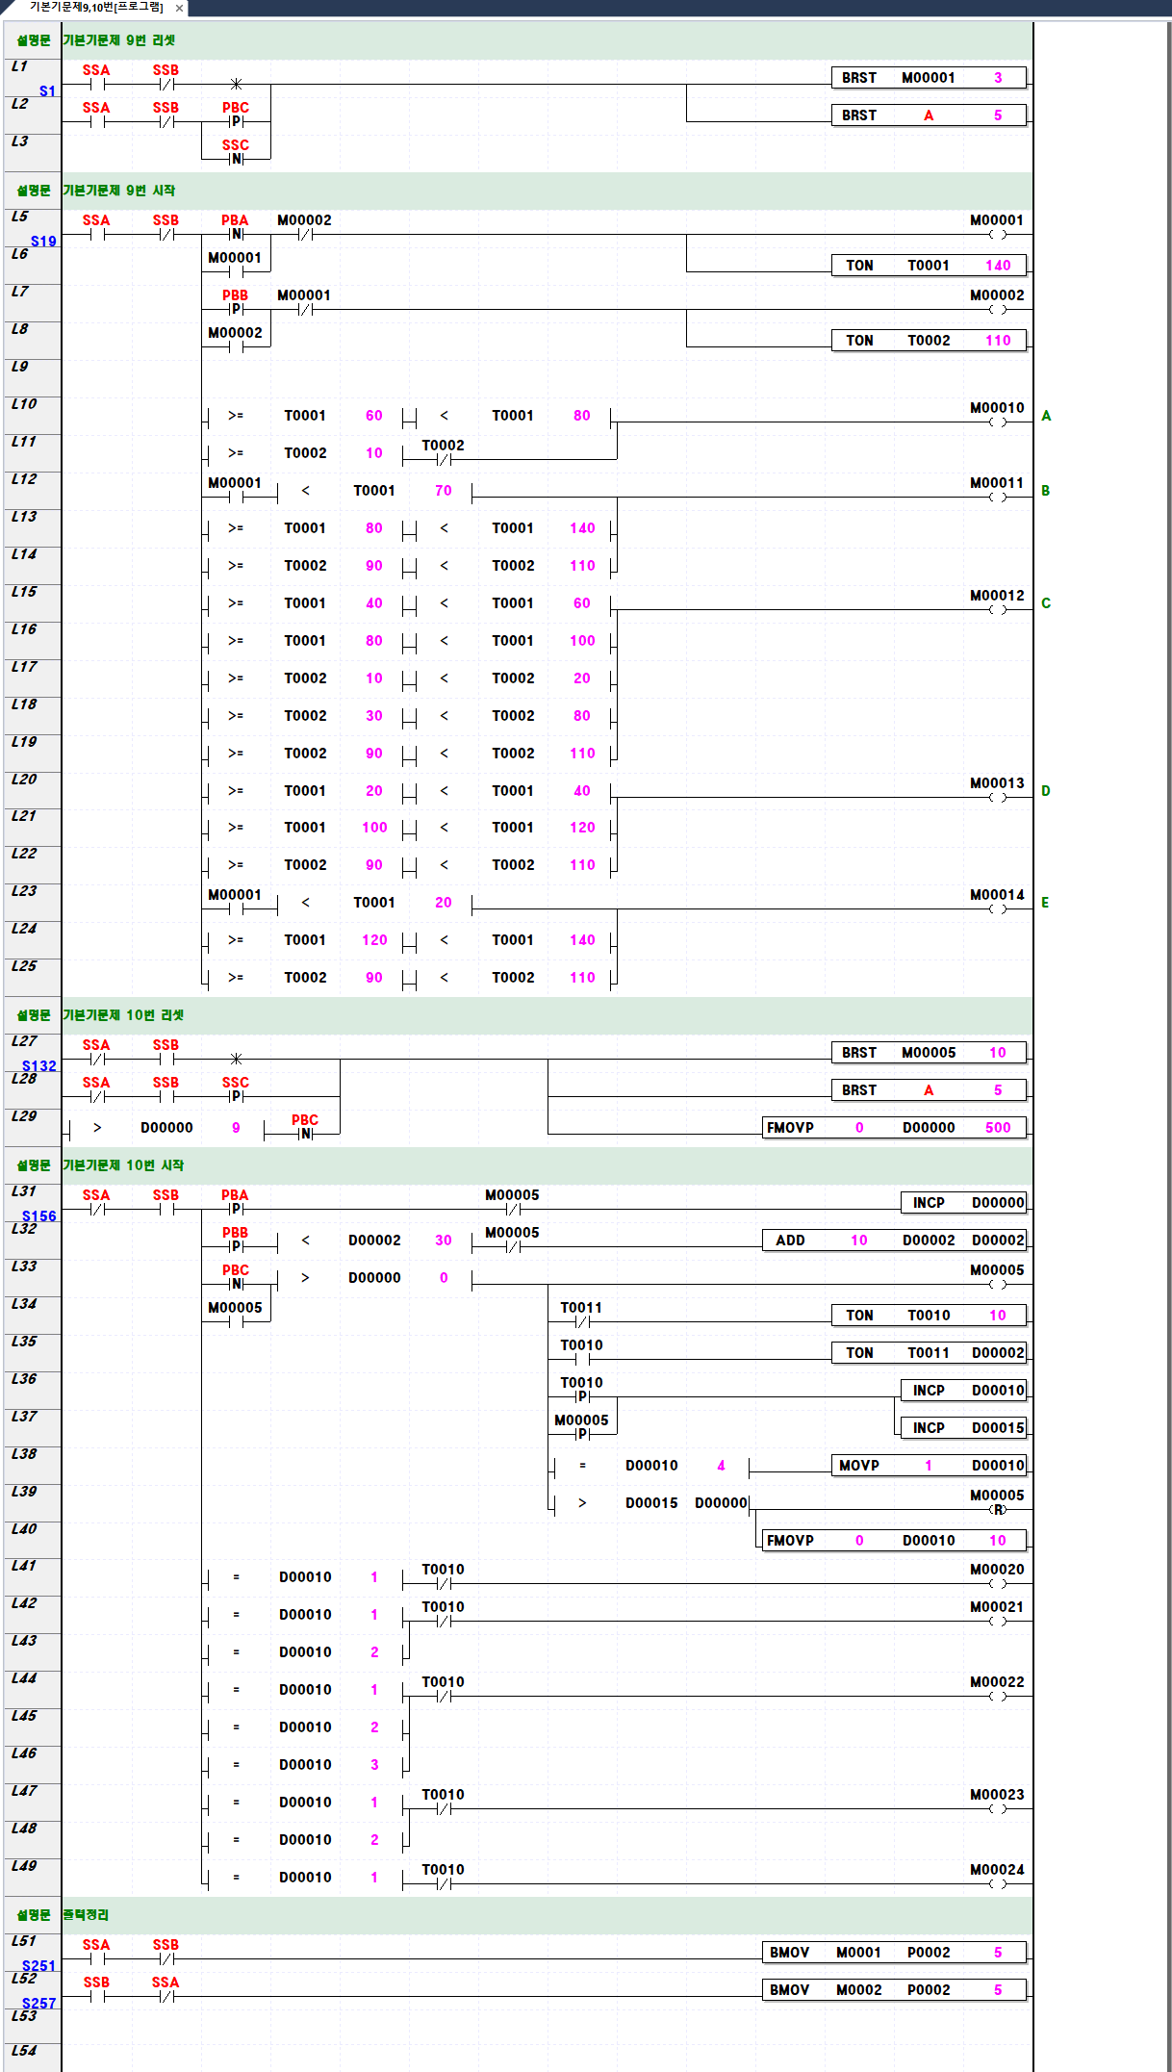Click the BMOV M0001 P0002 instruction

pos(894,1953)
